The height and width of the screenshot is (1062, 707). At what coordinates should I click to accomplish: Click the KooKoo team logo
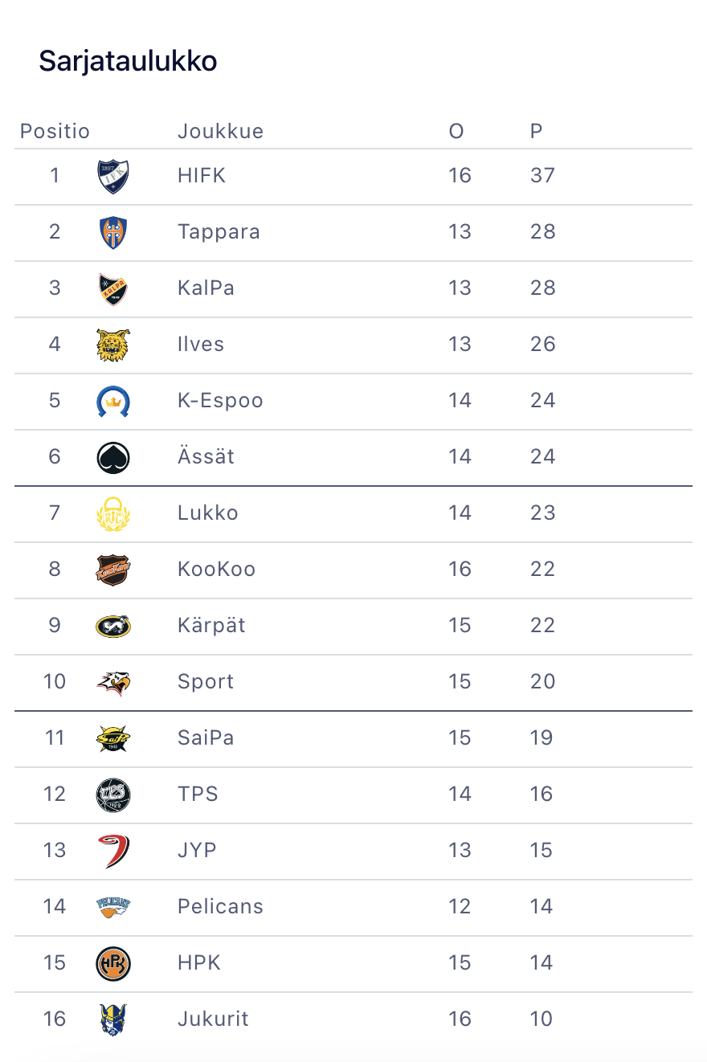click(x=112, y=570)
